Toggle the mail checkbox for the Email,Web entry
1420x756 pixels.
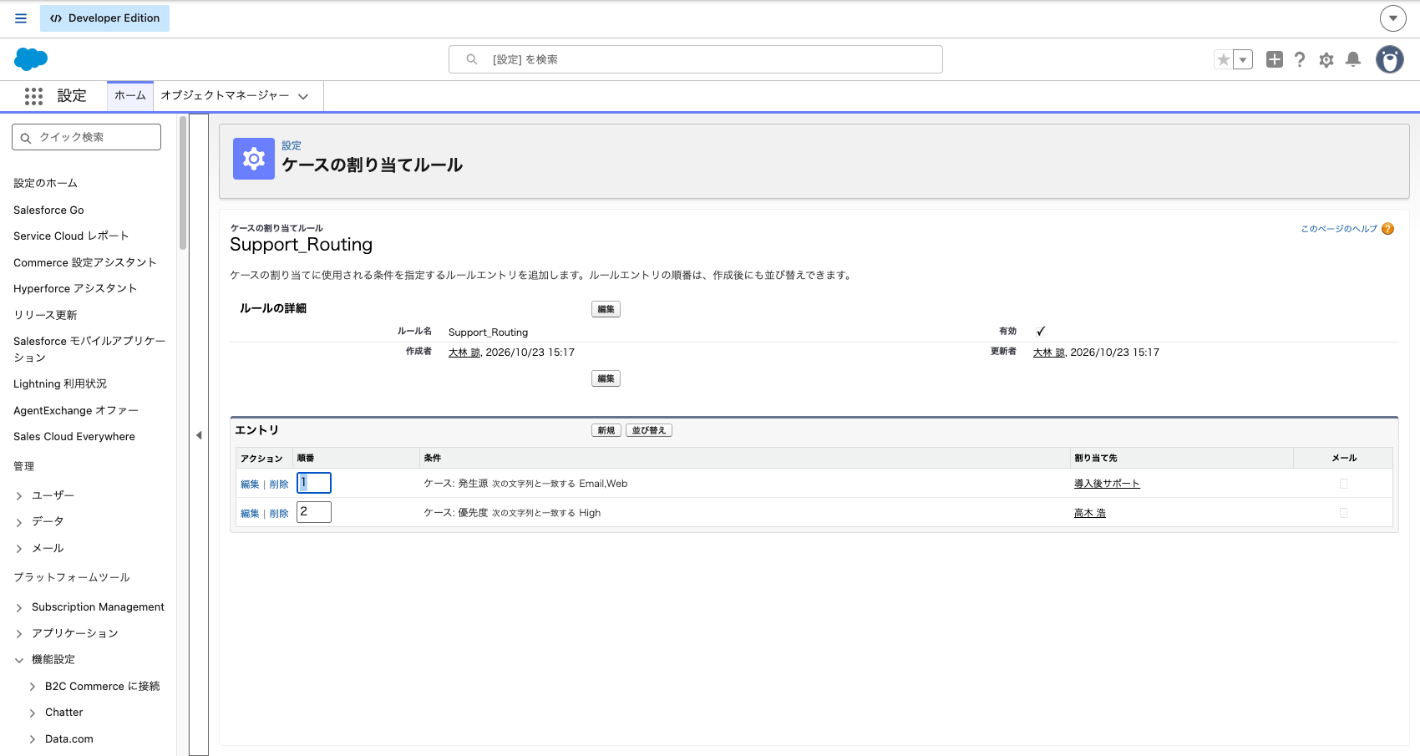[x=1343, y=484]
